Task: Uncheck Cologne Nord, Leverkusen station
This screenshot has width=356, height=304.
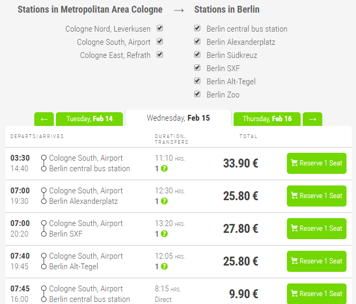Action: (x=160, y=28)
